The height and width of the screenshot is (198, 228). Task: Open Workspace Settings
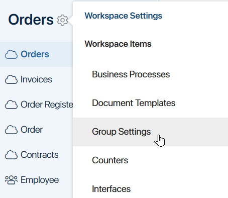click(x=124, y=16)
